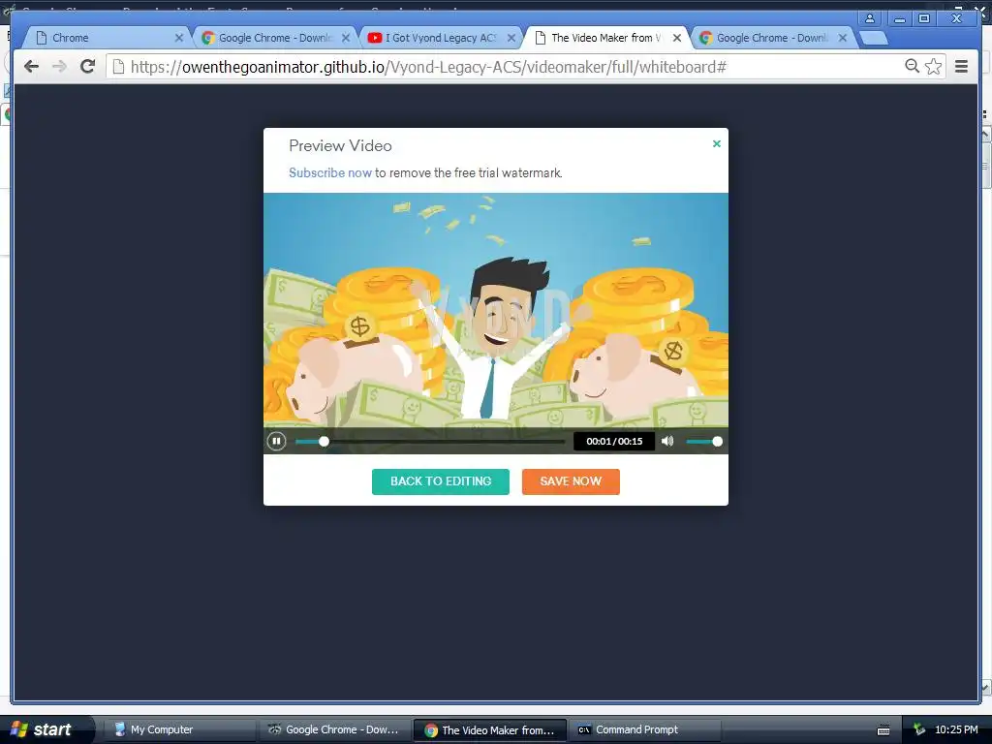Viewport: 992px width, 744px height.
Task: Click the page icon in address bar
Action: pos(118,67)
